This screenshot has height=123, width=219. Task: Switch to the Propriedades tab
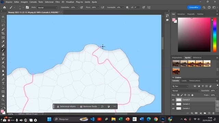pyautogui.click(x=177, y=58)
